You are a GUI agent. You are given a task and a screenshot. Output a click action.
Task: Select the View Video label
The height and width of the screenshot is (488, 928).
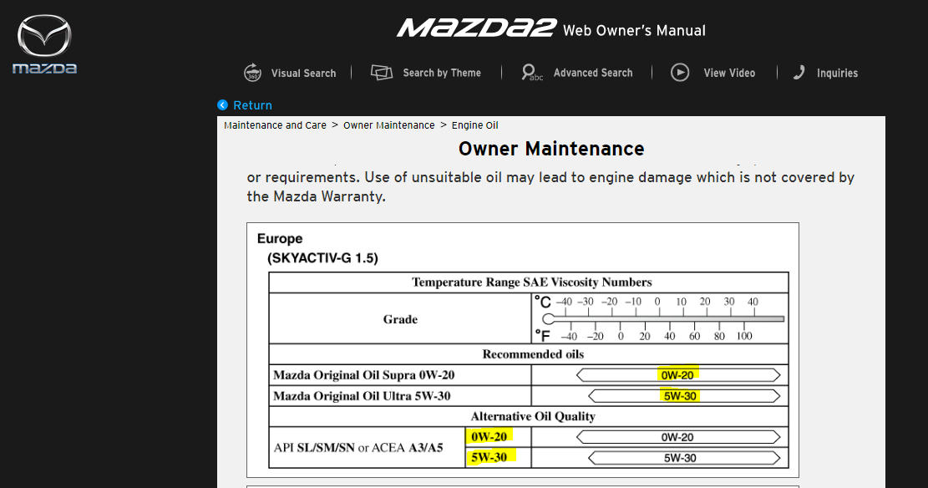pyautogui.click(x=728, y=74)
